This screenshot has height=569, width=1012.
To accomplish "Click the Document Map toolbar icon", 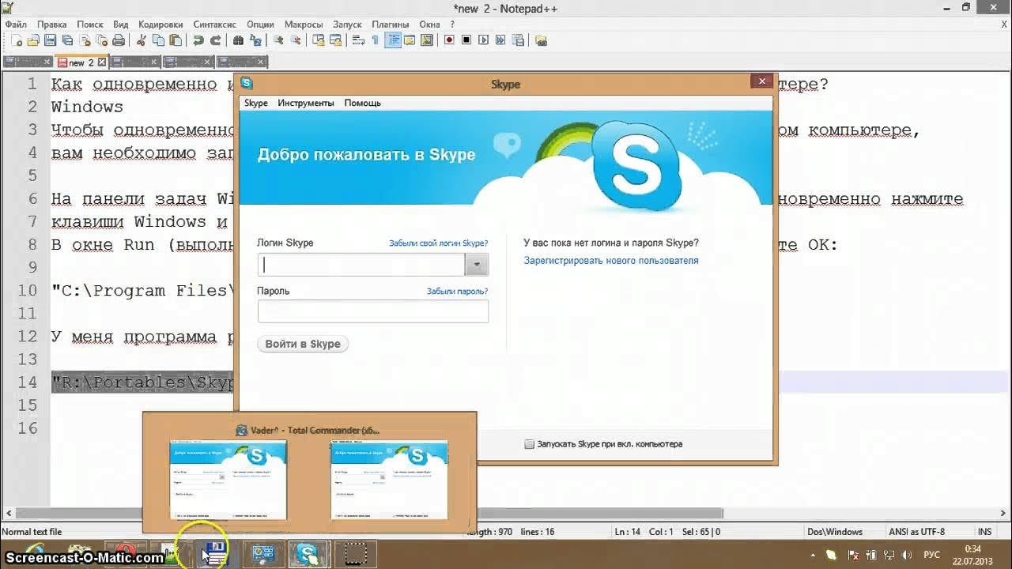I will [427, 40].
